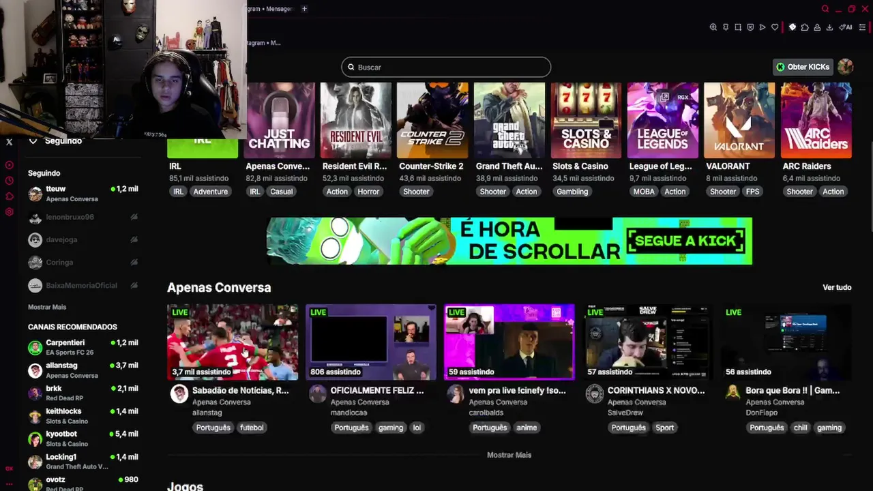Open lenonbruxo96 offline channel in sidebar

(x=83, y=217)
